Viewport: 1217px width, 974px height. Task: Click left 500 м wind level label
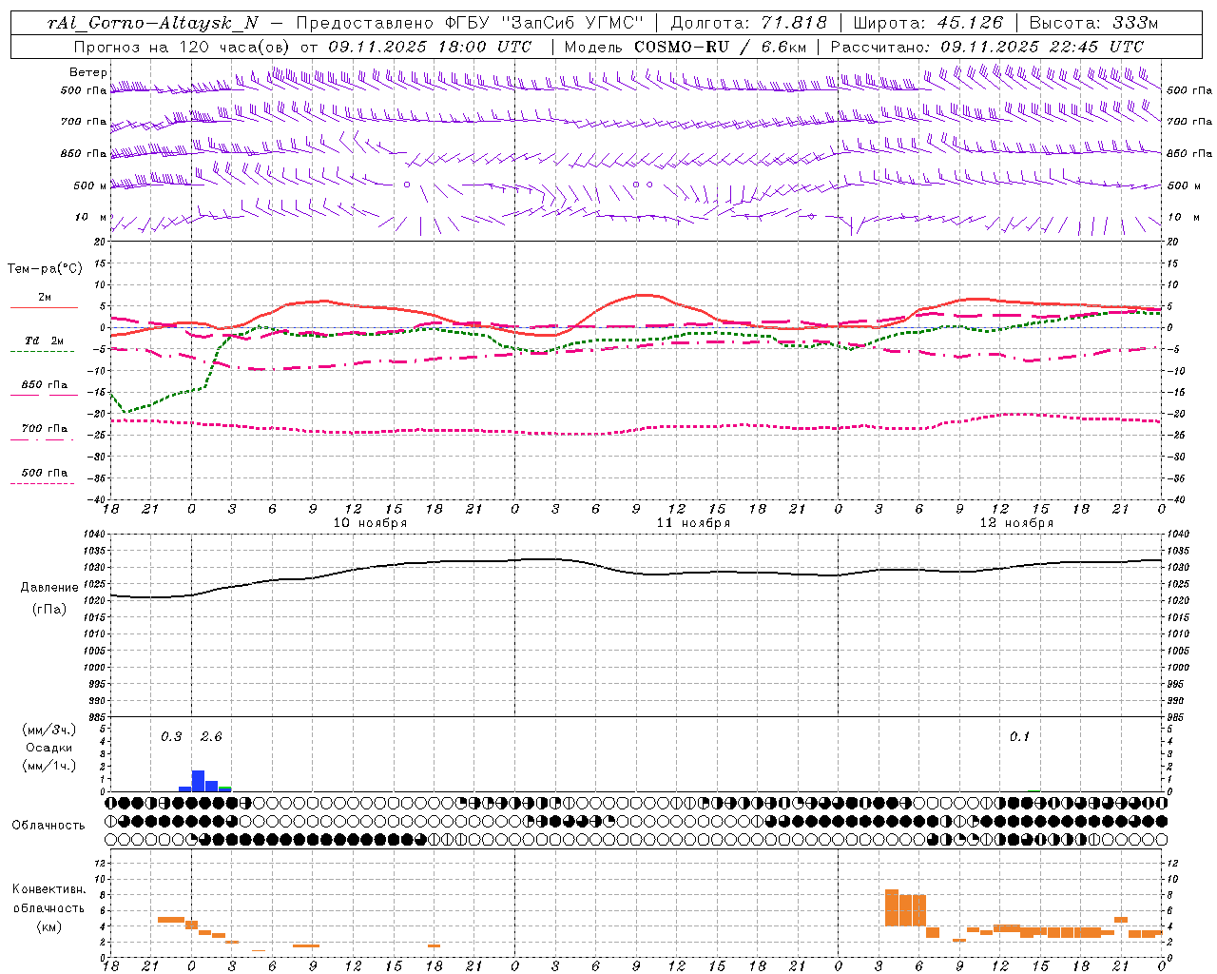[90, 185]
